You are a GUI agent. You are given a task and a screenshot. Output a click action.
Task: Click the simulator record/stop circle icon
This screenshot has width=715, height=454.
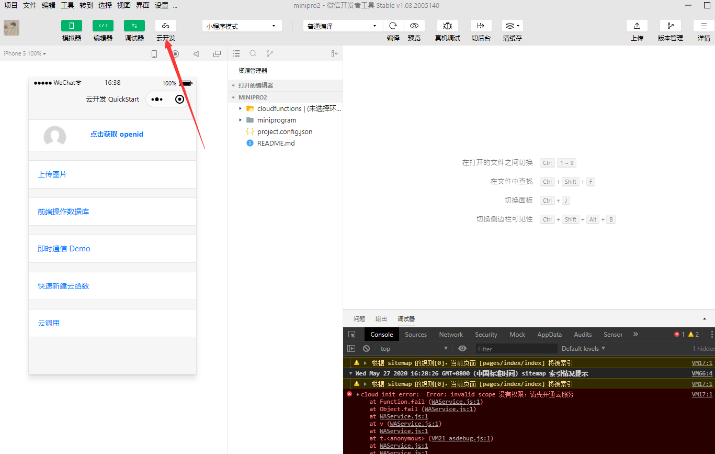pos(175,53)
